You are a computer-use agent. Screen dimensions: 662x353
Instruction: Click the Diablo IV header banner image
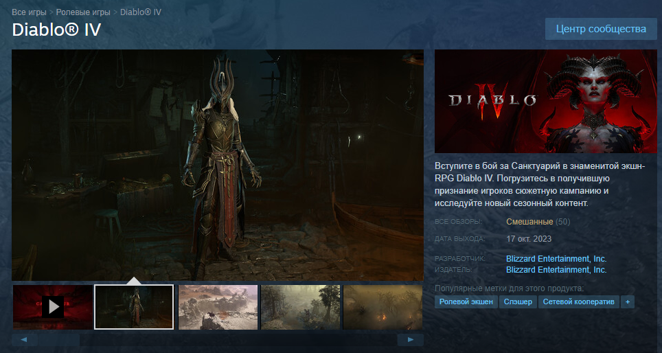[546, 102]
